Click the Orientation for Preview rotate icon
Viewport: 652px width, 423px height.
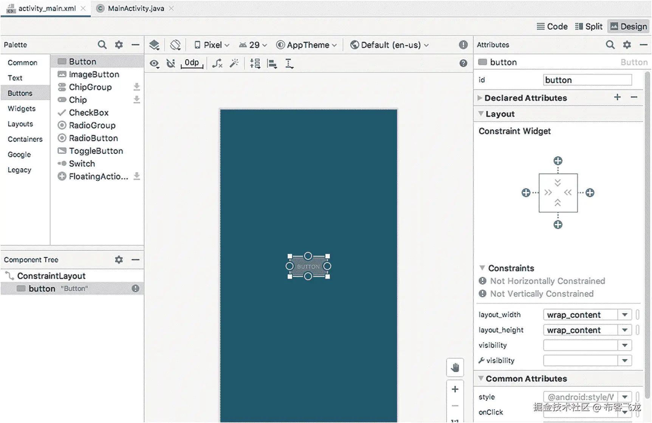tap(175, 45)
